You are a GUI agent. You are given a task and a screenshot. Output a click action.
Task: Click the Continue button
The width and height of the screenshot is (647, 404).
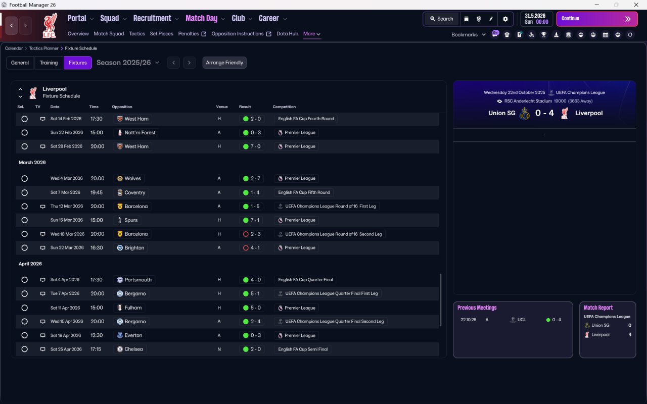[x=590, y=19]
